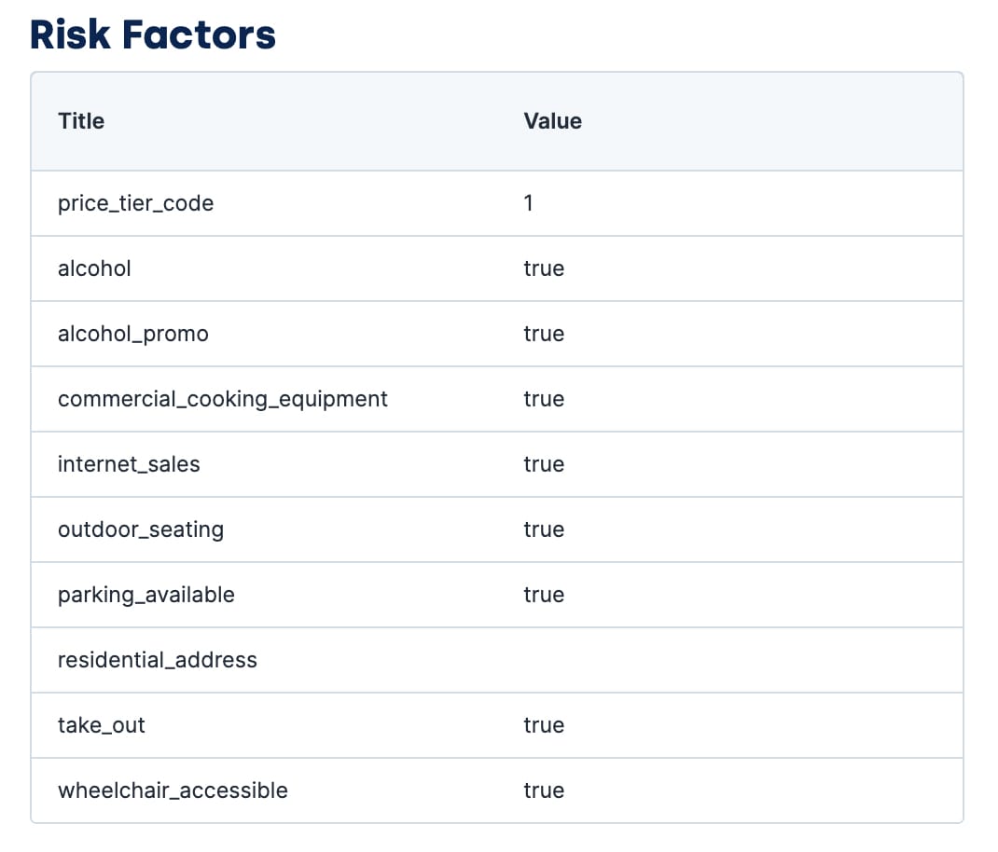Select the parking_available row label
Viewport: 998px width, 852px height.
[146, 595]
